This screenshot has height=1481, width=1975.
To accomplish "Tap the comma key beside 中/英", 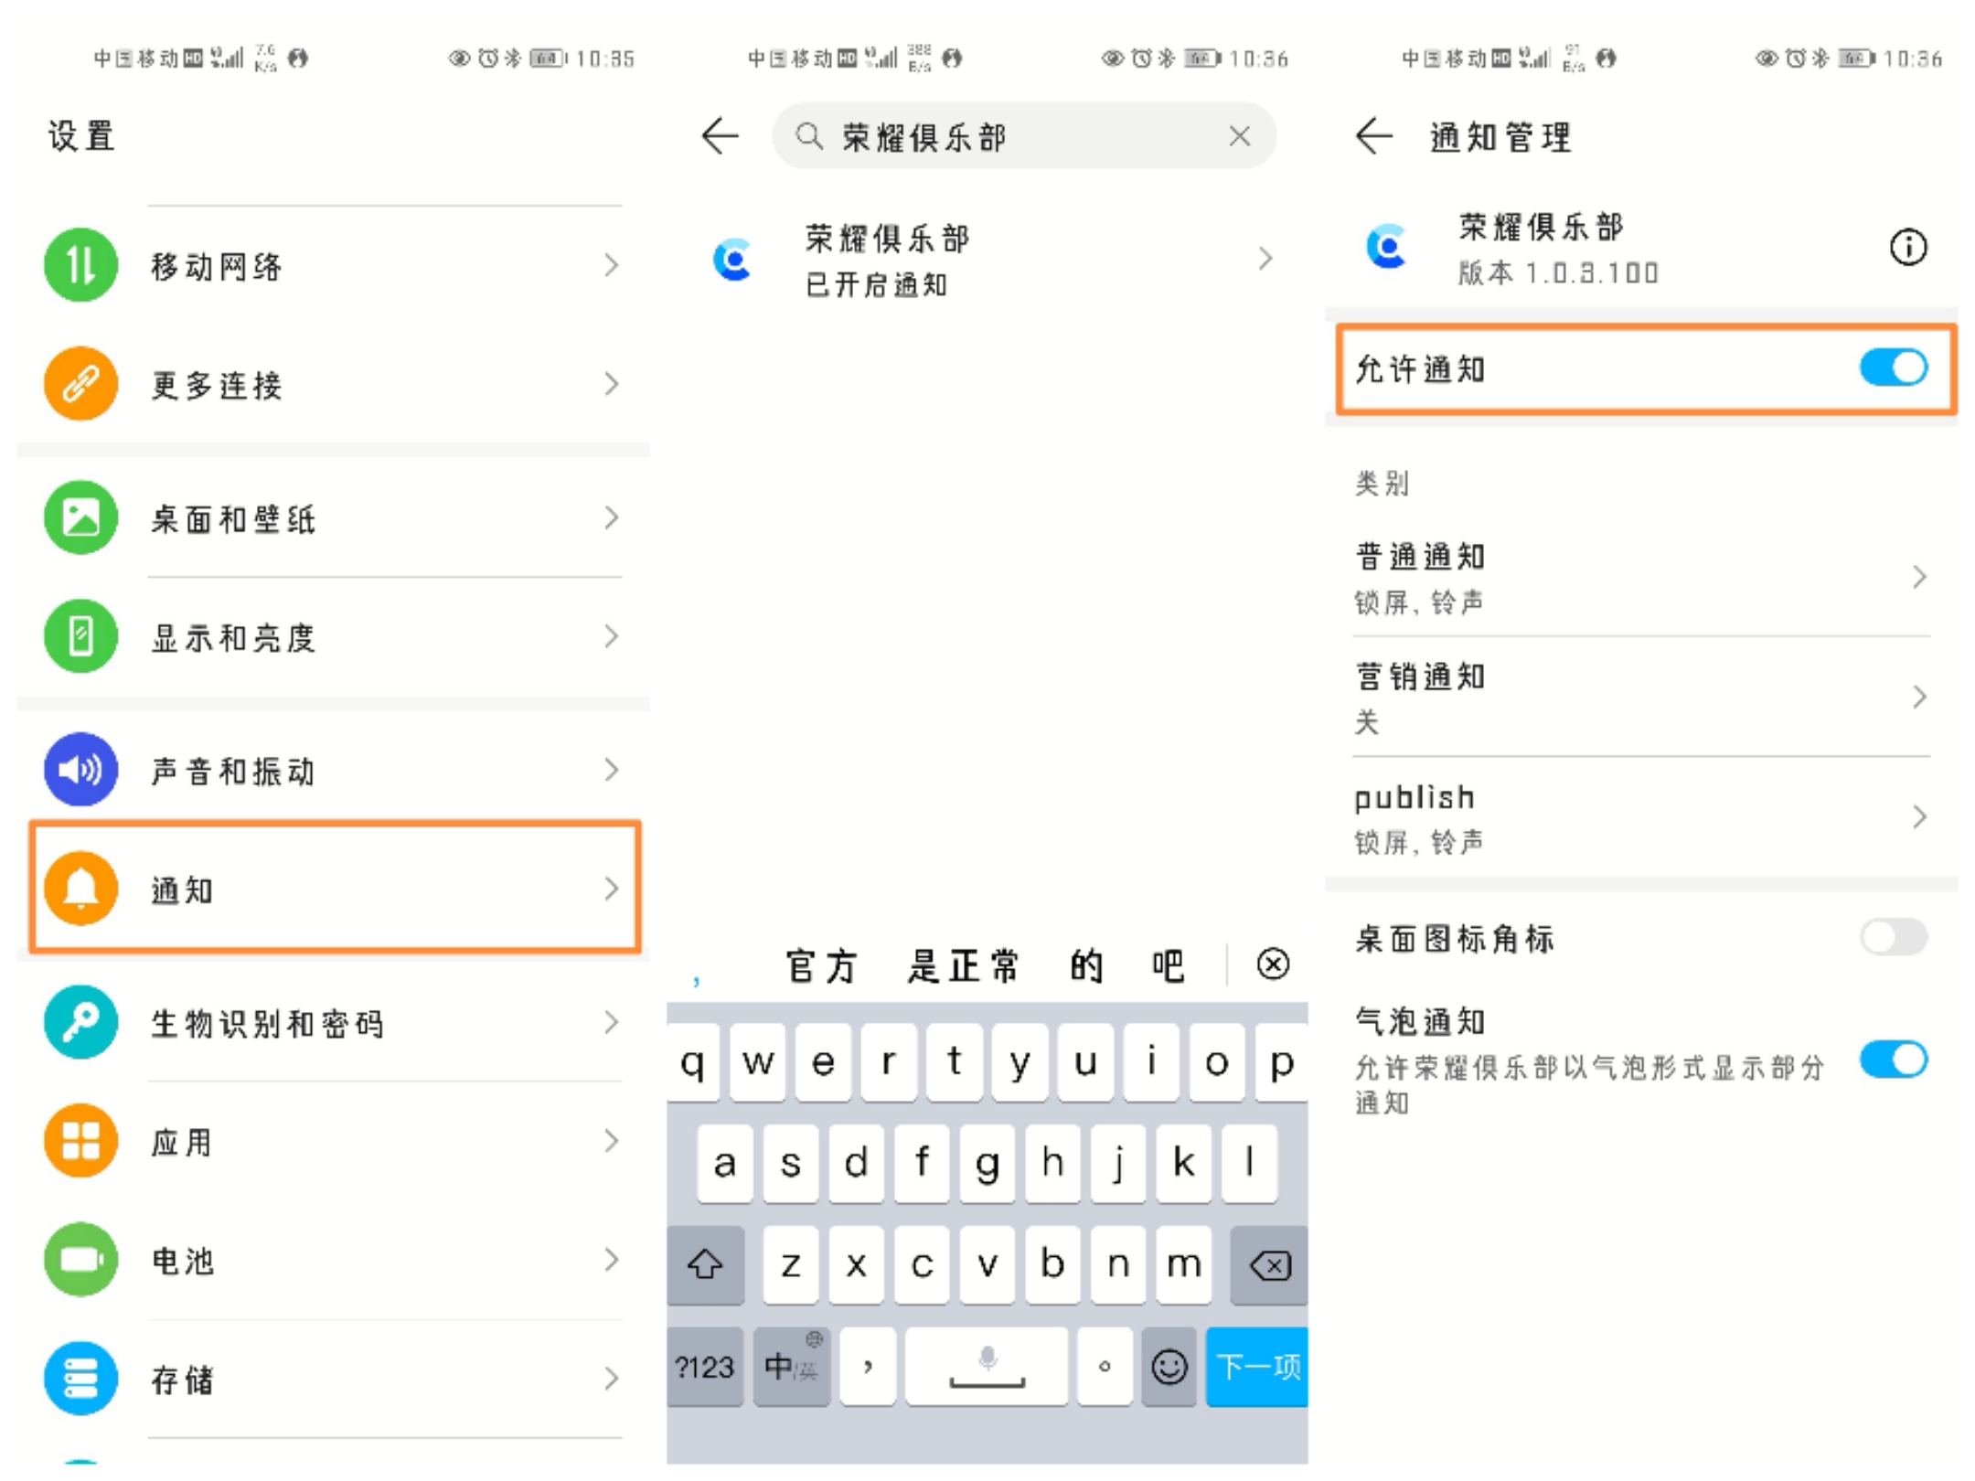I will point(867,1367).
